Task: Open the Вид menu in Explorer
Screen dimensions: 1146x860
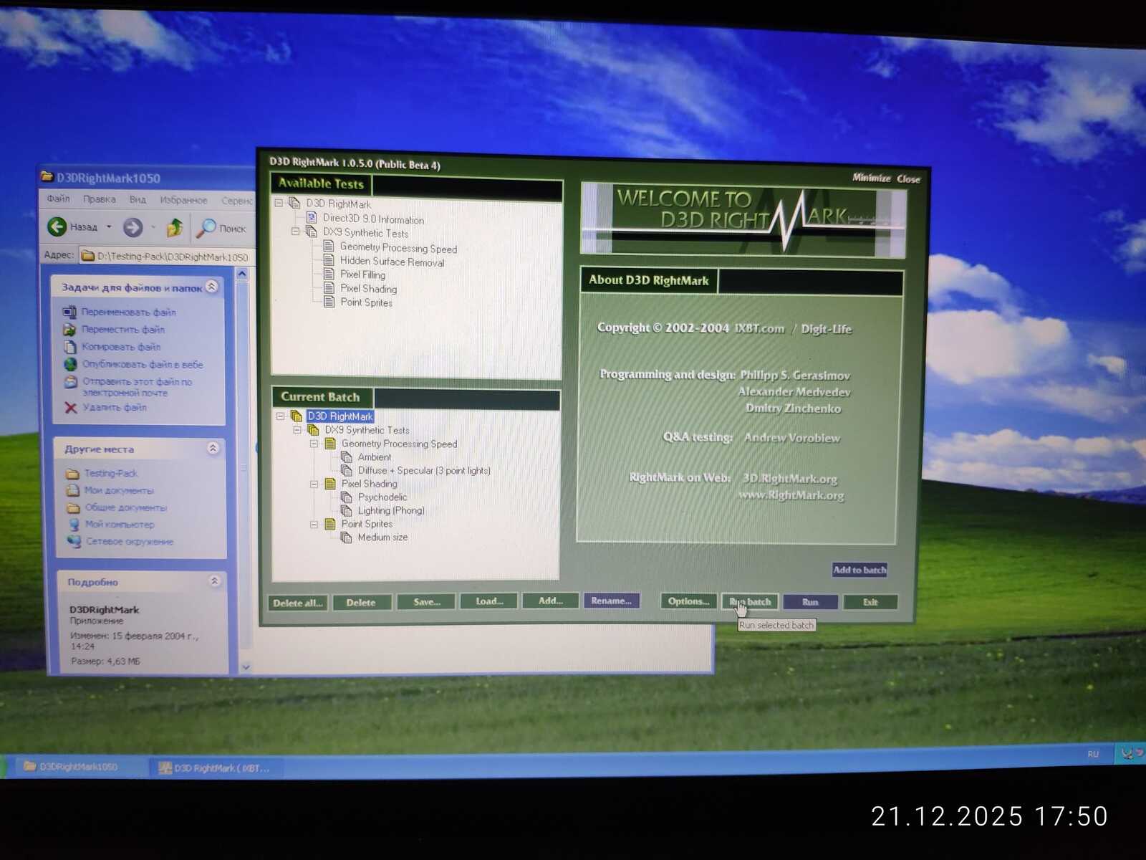Action: point(138,200)
